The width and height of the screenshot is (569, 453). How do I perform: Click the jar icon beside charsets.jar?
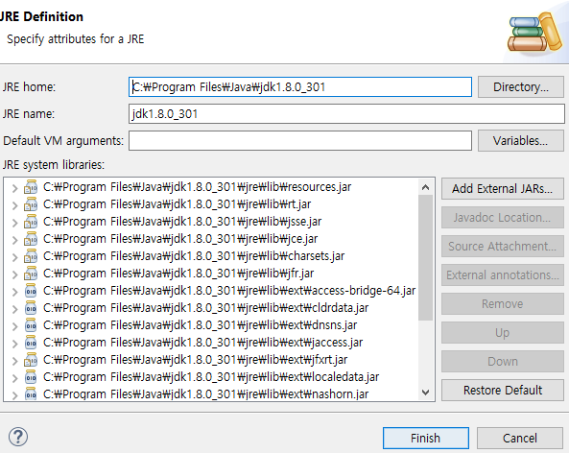click(31, 256)
